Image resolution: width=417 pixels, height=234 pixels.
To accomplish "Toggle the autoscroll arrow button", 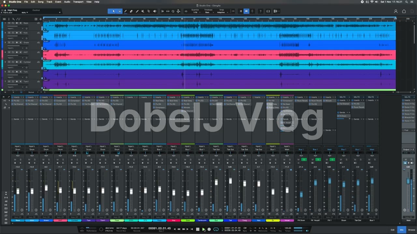I will coord(246,11).
